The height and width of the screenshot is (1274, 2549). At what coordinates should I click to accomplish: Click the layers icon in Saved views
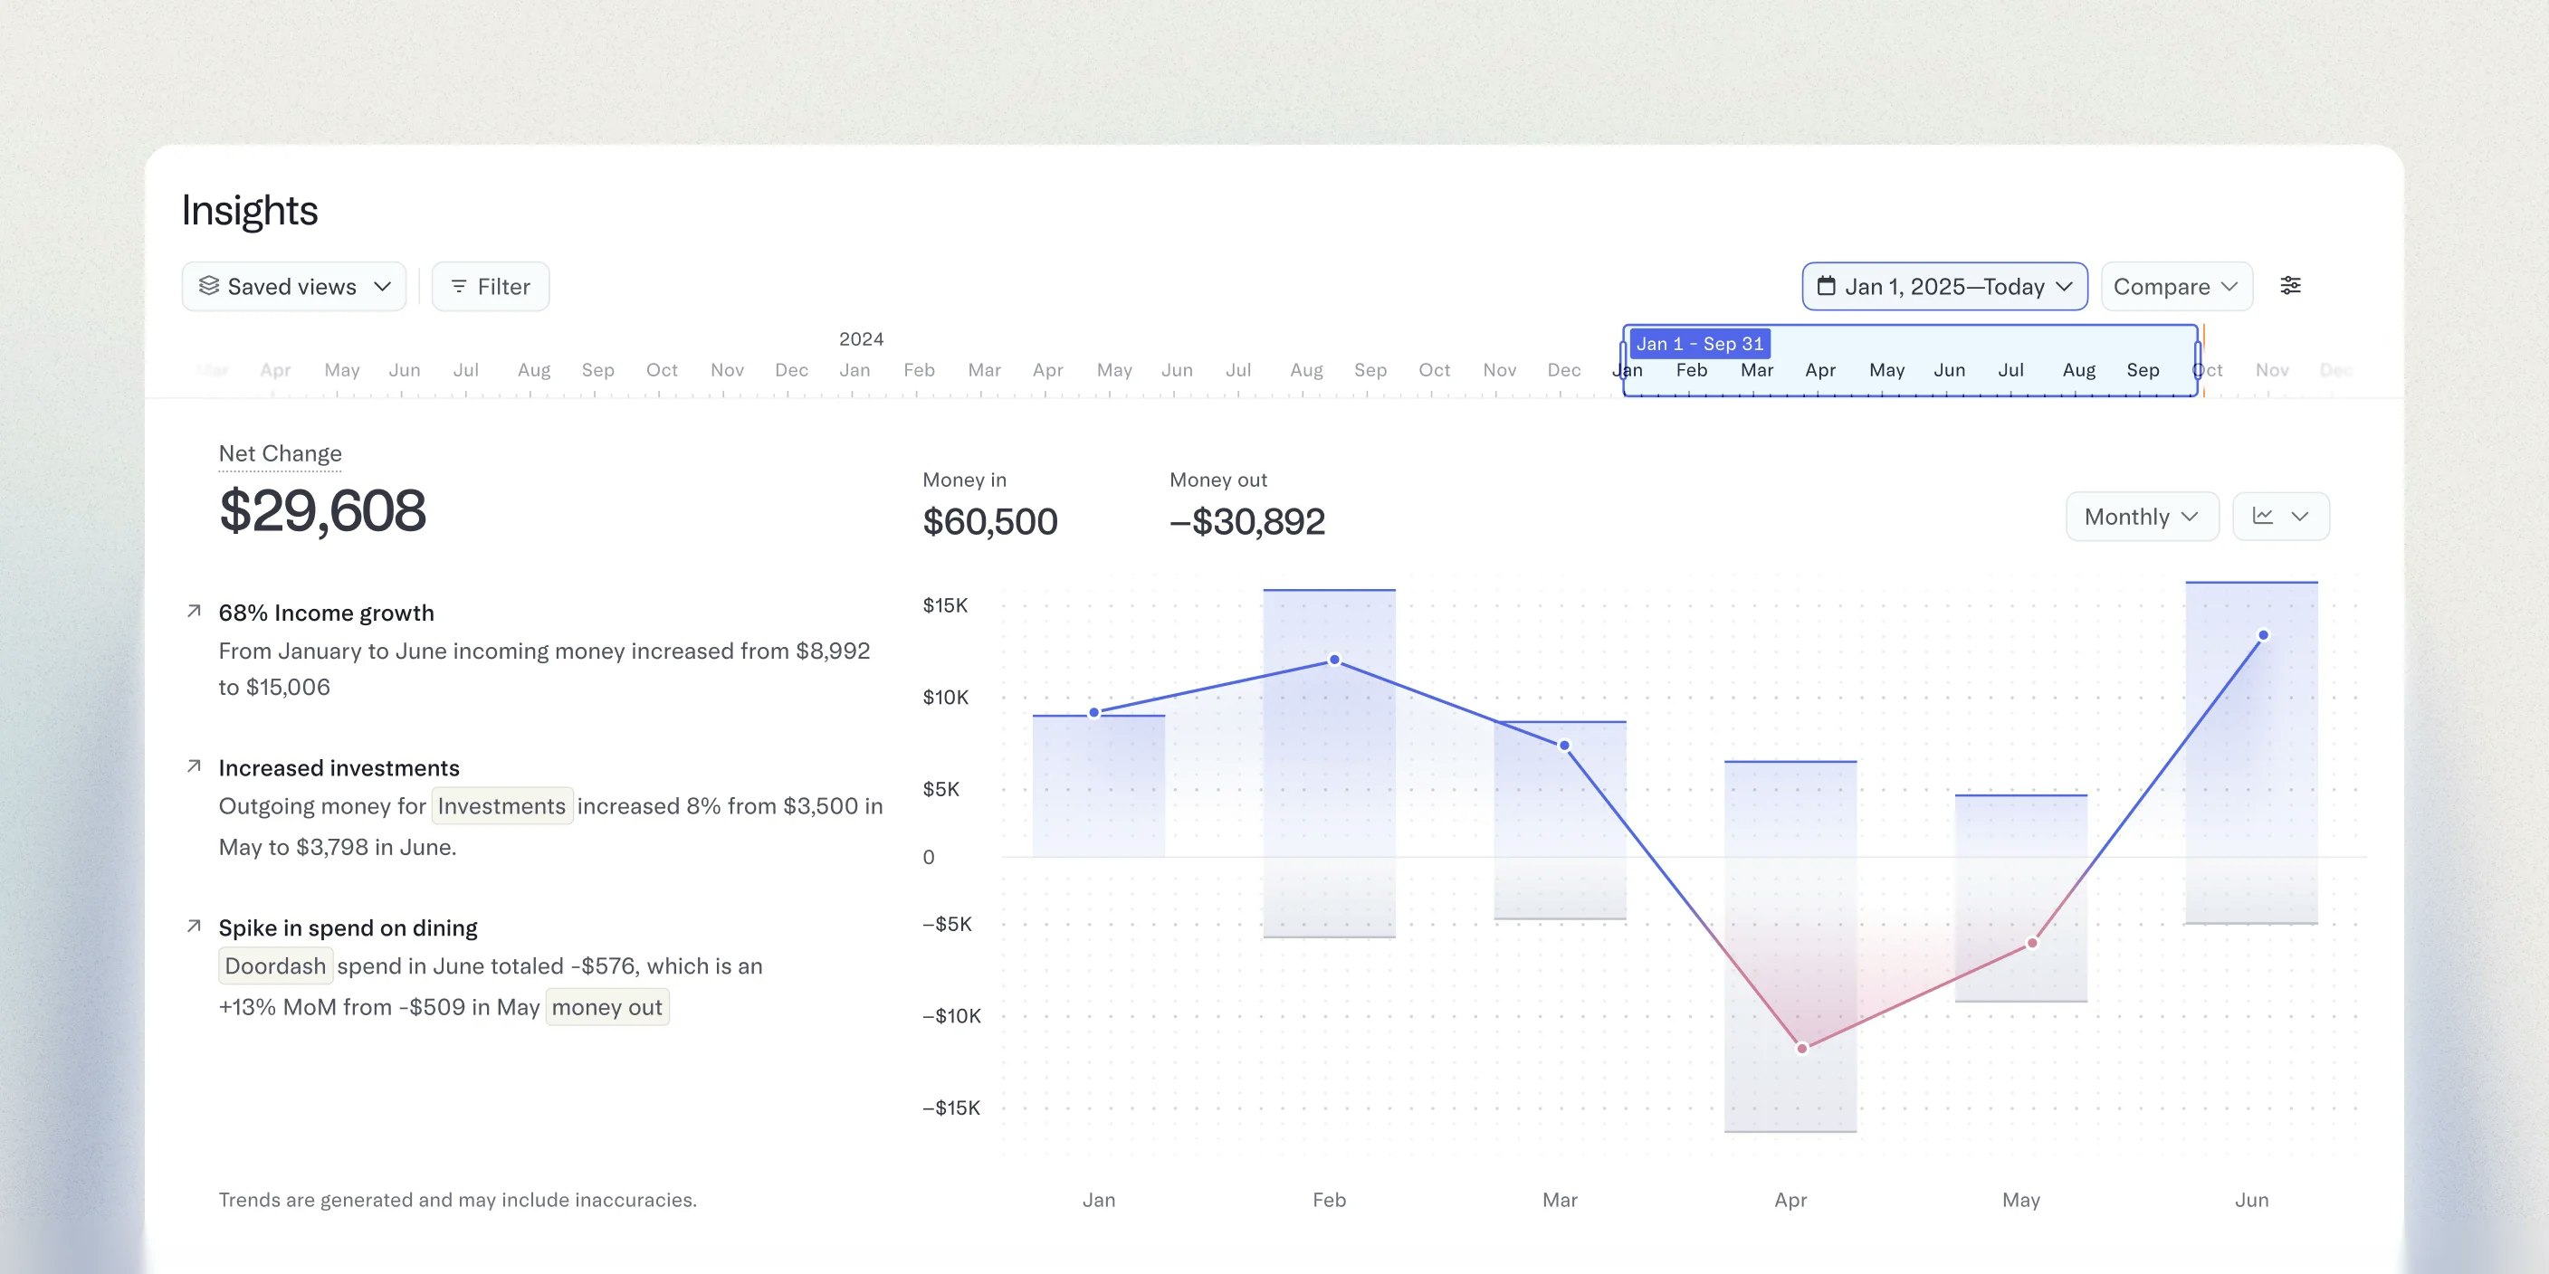tap(209, 286)
